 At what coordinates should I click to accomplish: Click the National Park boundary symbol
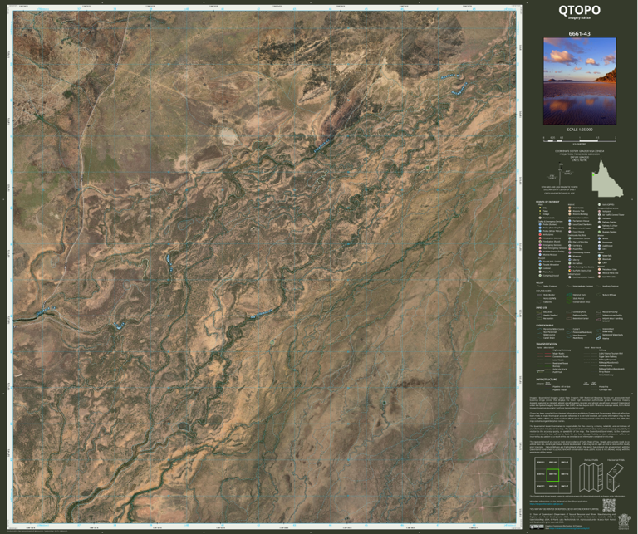coord(569,295)
